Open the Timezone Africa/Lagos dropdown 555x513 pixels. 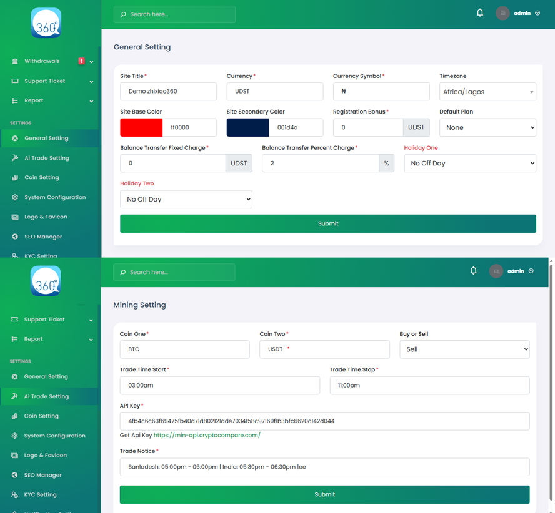point(487,92)
